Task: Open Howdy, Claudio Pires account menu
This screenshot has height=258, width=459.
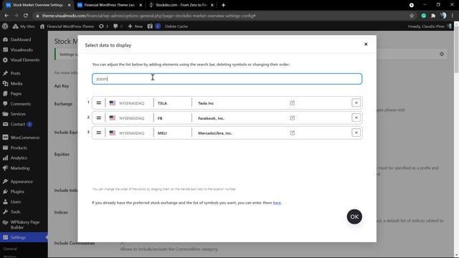Action: click(430, 26)
